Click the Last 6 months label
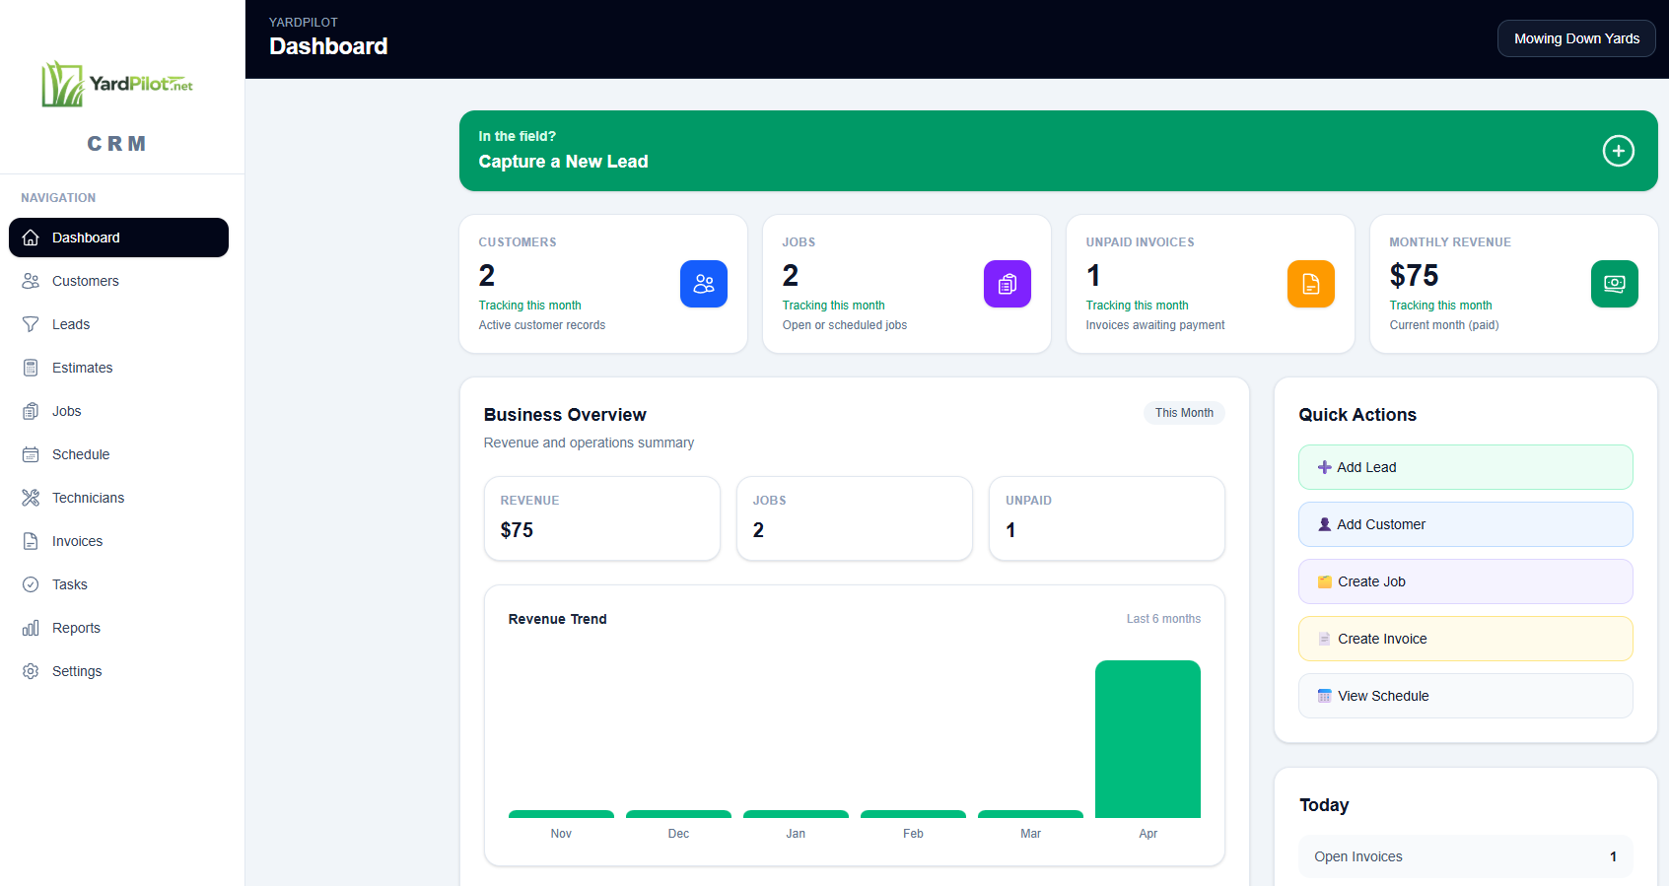The width and height of the screenshot is (1669, 886). [1163, 619]
